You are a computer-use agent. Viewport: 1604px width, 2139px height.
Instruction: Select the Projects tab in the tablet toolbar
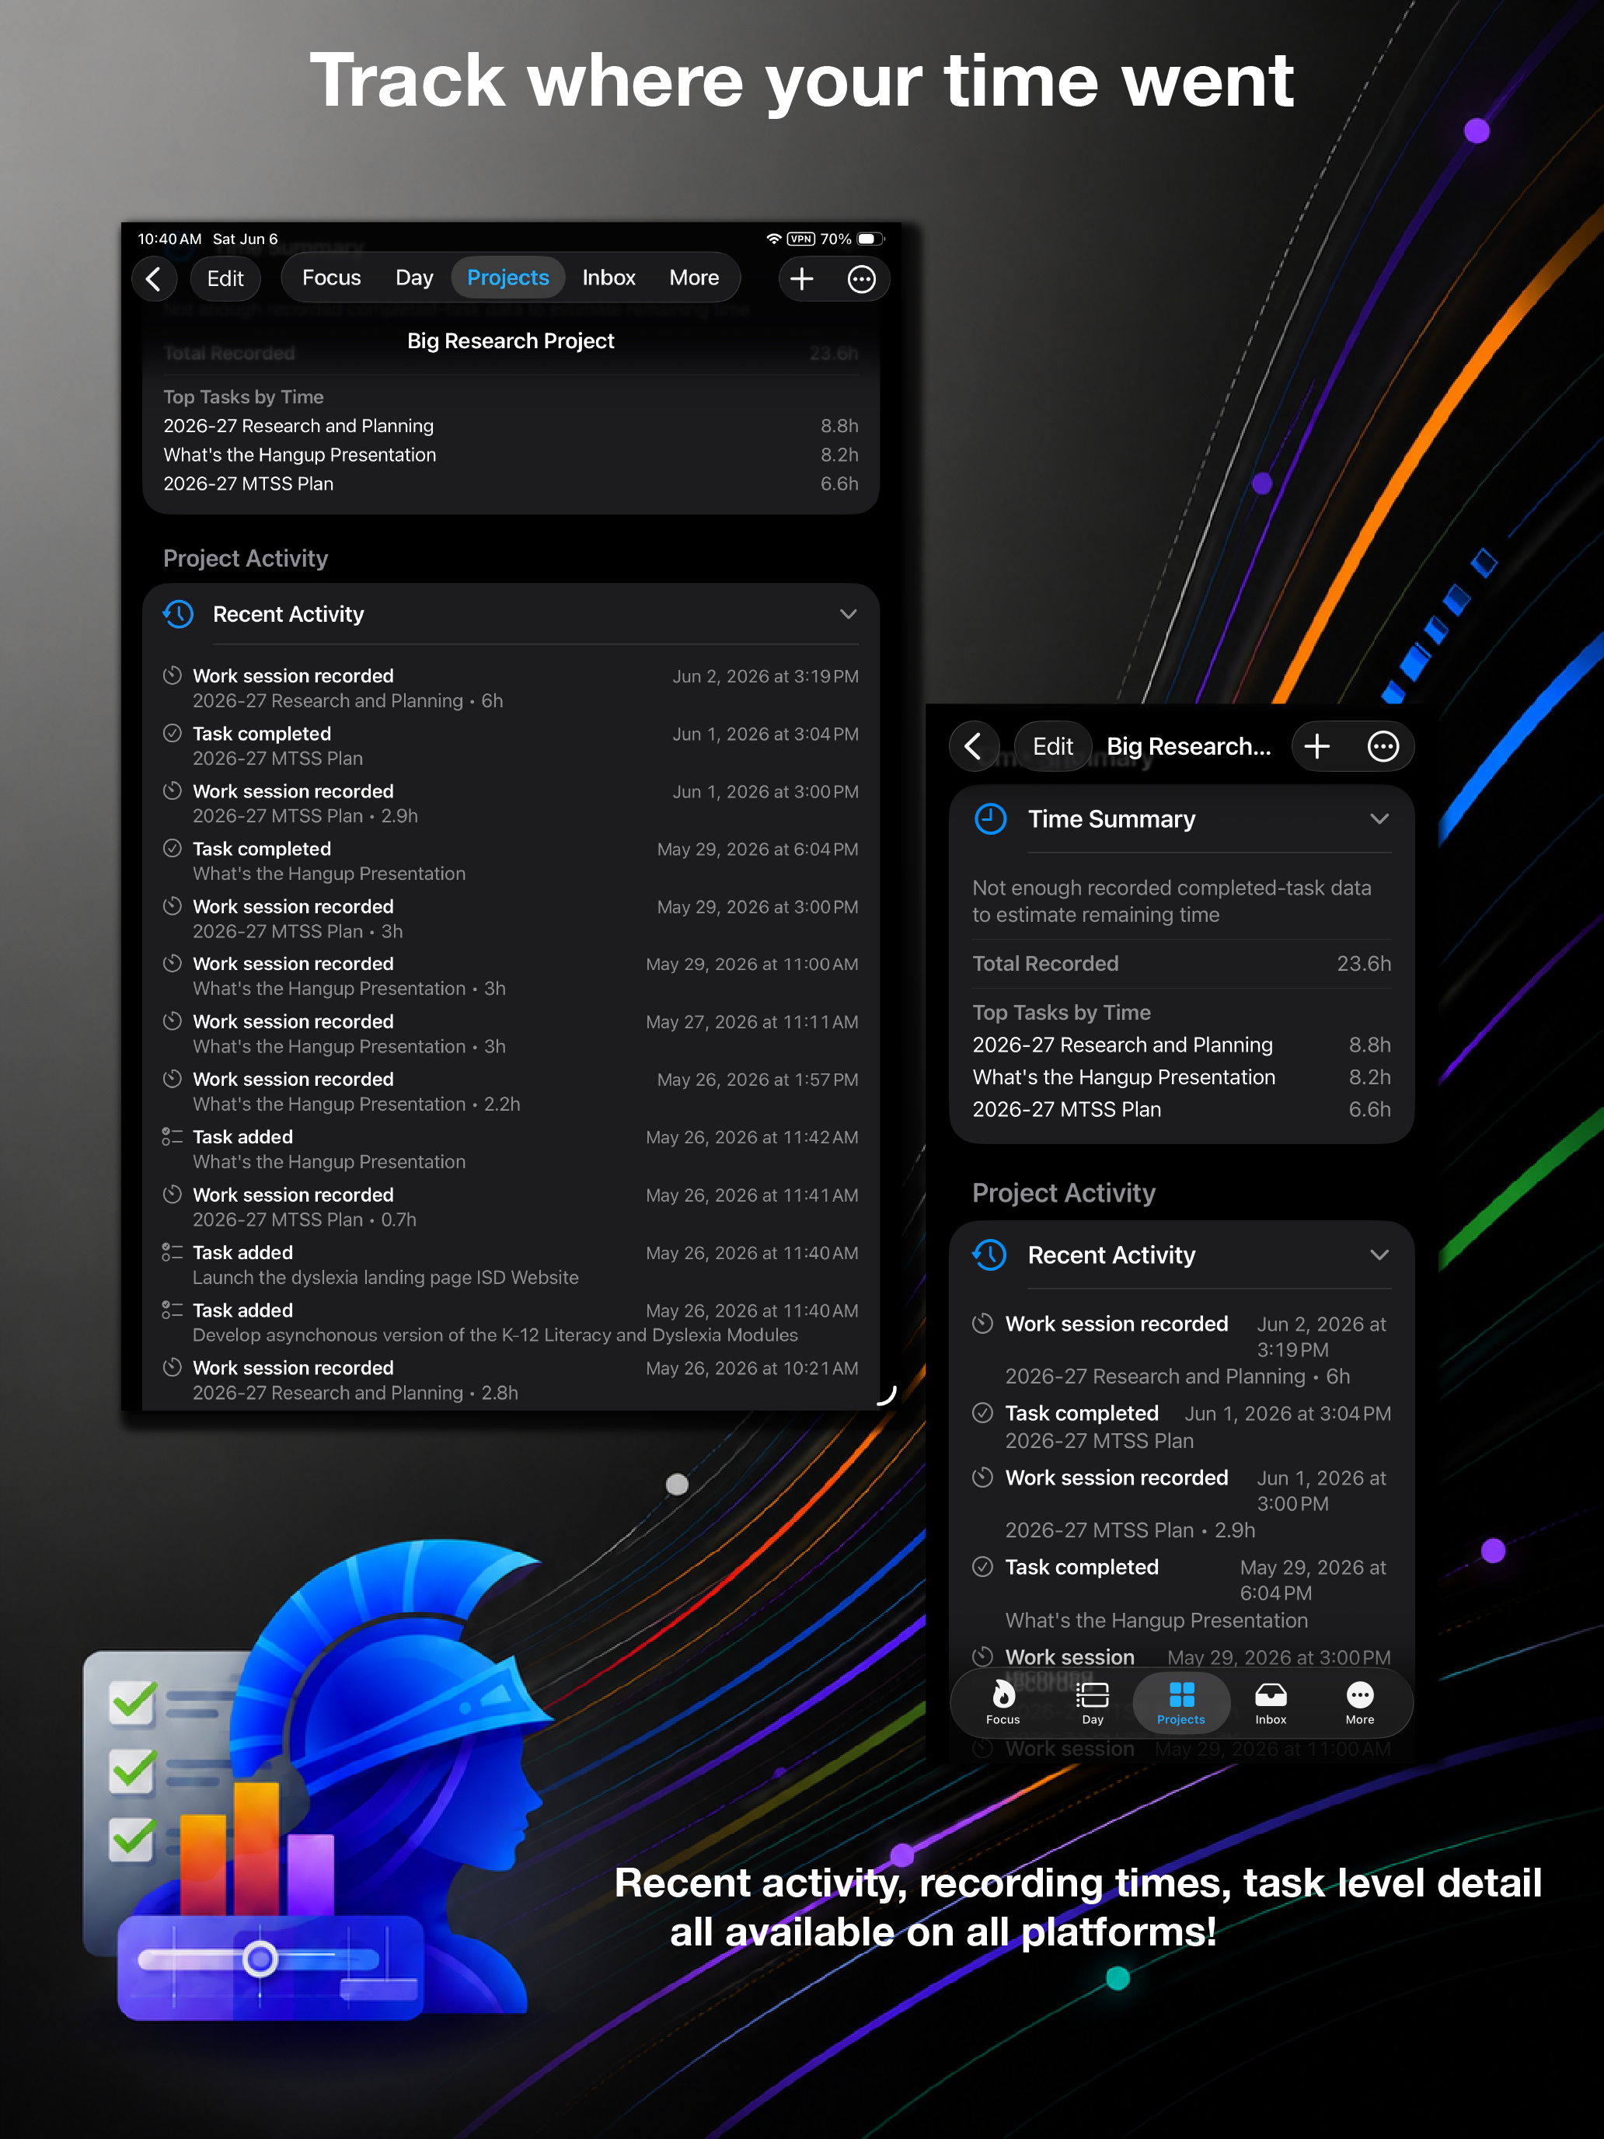pos(508,278)
